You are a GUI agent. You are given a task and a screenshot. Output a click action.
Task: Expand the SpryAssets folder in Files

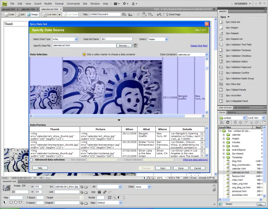tap(224, 154)
